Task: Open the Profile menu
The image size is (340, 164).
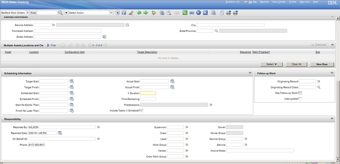Action: 292,2
